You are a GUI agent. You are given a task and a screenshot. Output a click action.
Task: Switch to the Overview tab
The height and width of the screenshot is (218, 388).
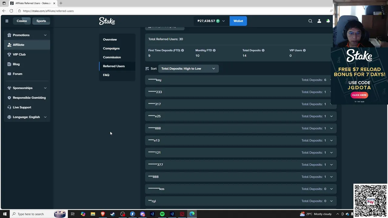117,40
